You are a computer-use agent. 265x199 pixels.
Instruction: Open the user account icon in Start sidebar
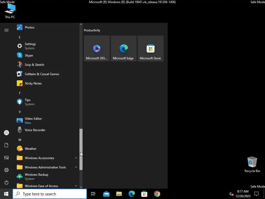(x=6, y=133)
